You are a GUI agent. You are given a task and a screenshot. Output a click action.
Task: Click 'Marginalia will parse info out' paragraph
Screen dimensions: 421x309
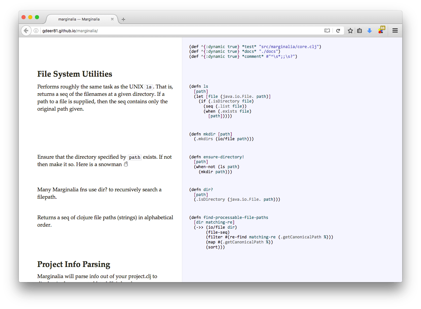tap(98, 278)
